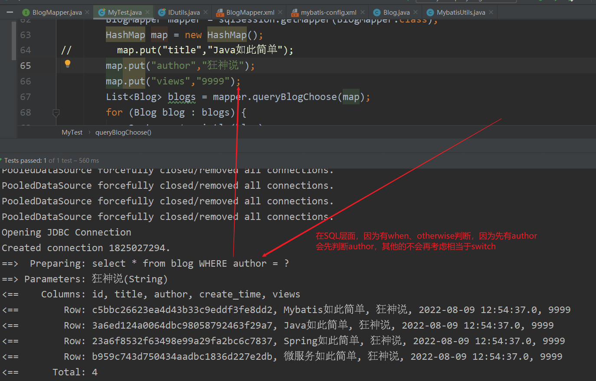Click the IDutils.java class file icon
Image resolution: width=596 pixels, height=381 pixels.
[x=162, y=13]
